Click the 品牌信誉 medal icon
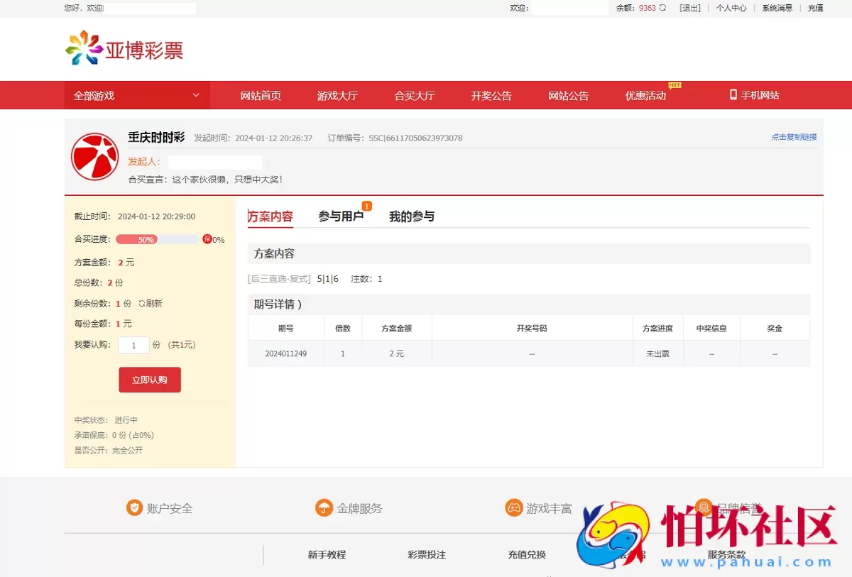The width and height of the screenshot is (852, 577). pyautogui.click(x=703, y=507)
